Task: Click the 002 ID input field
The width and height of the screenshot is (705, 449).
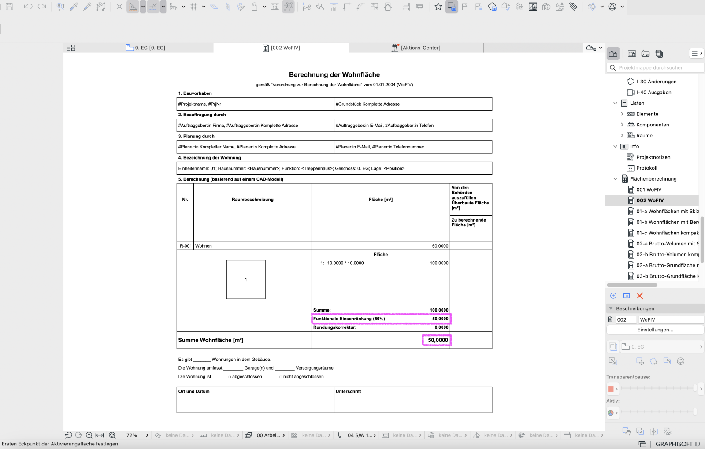Action: coord(626,319)
